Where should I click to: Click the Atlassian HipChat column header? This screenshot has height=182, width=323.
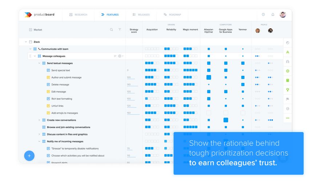click(208, 31)
